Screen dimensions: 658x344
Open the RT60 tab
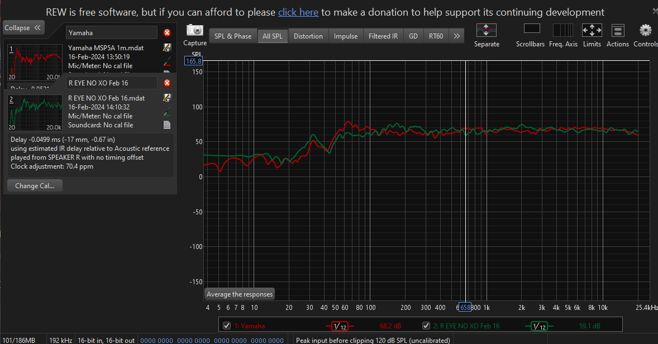click(x=436, y=36)
